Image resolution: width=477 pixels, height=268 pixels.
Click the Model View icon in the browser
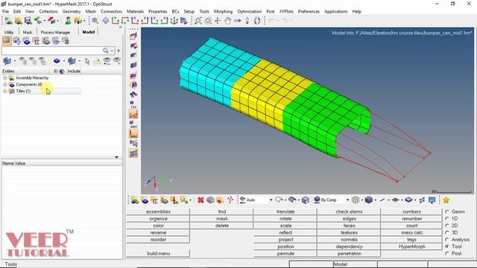pyautogui.click(x=7, y=41)
